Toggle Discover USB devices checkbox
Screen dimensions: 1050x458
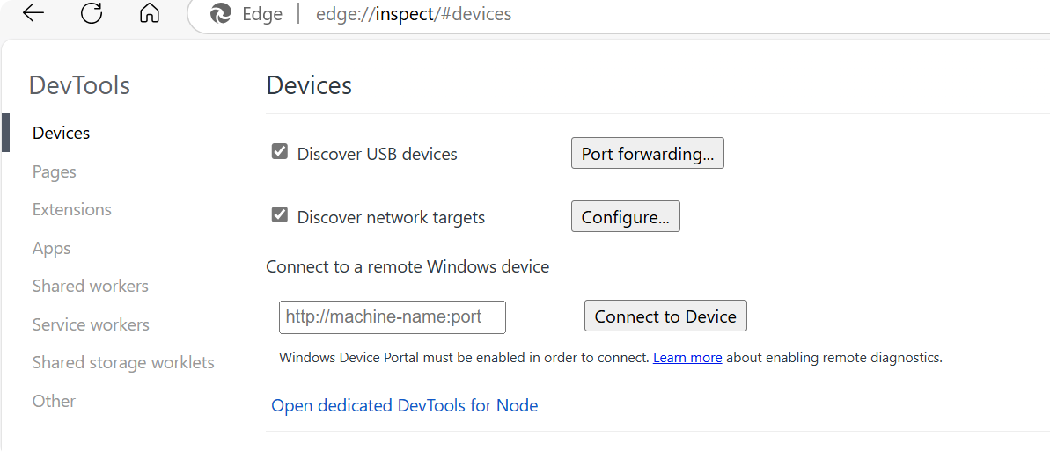[280, 152]
